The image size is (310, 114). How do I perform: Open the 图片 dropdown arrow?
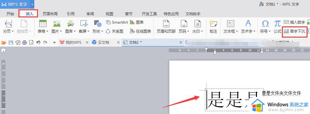[x=61, y=31]
